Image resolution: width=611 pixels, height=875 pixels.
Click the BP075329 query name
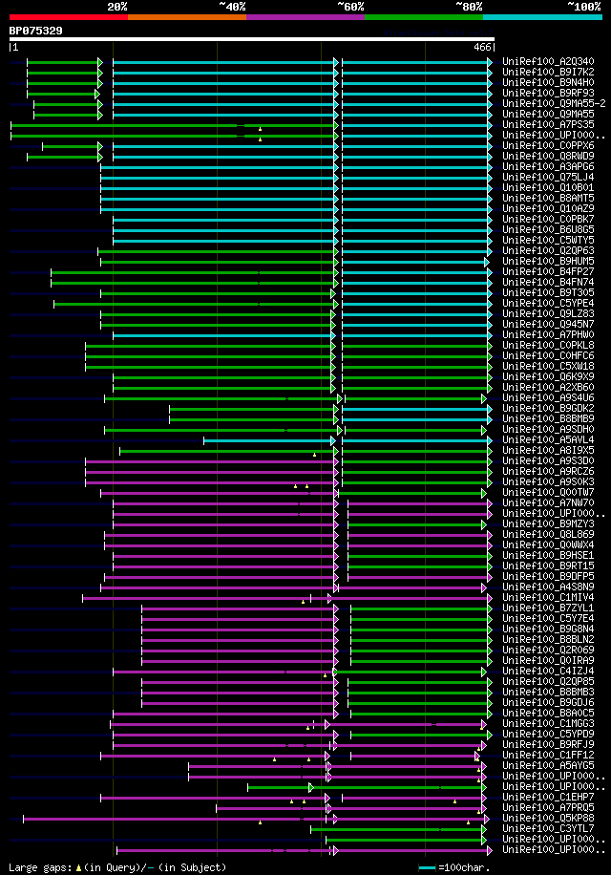click(x=35, y=31)
